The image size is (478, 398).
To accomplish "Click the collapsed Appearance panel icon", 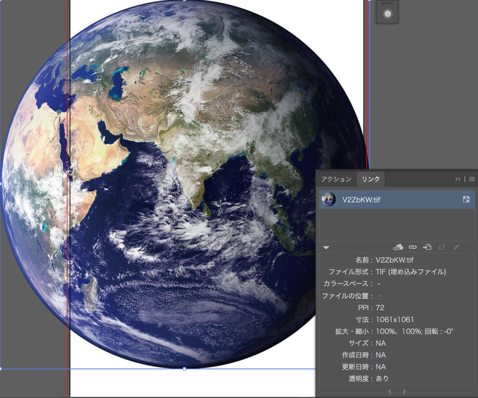I will pyautogui.click(x=387, y=14).
